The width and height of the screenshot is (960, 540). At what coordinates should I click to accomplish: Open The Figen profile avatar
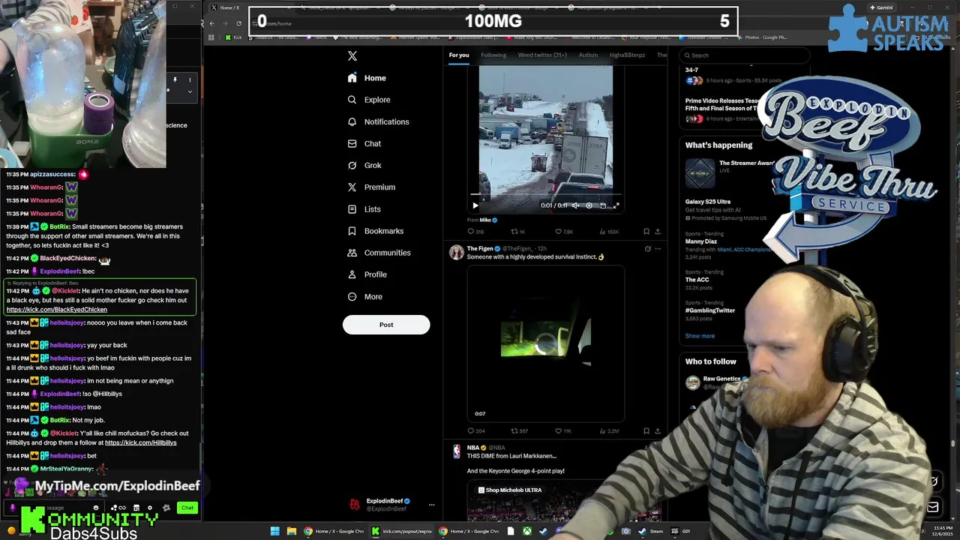pyautogui.click(x=456, y=252)
